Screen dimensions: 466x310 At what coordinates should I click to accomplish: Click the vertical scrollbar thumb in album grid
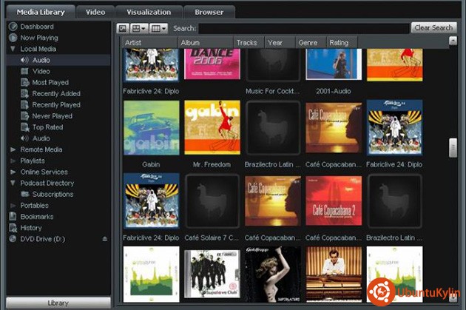coord(453,147)
